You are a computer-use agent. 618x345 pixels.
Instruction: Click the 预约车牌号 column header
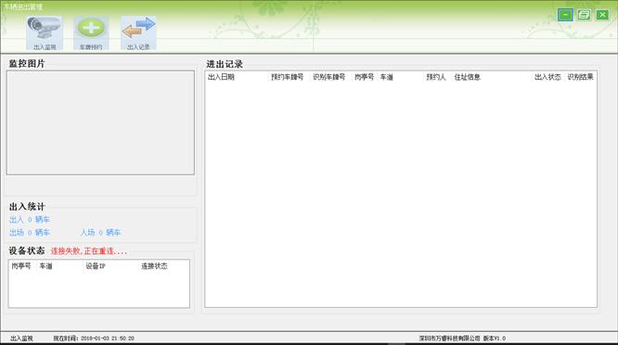(x=288, y=77)
